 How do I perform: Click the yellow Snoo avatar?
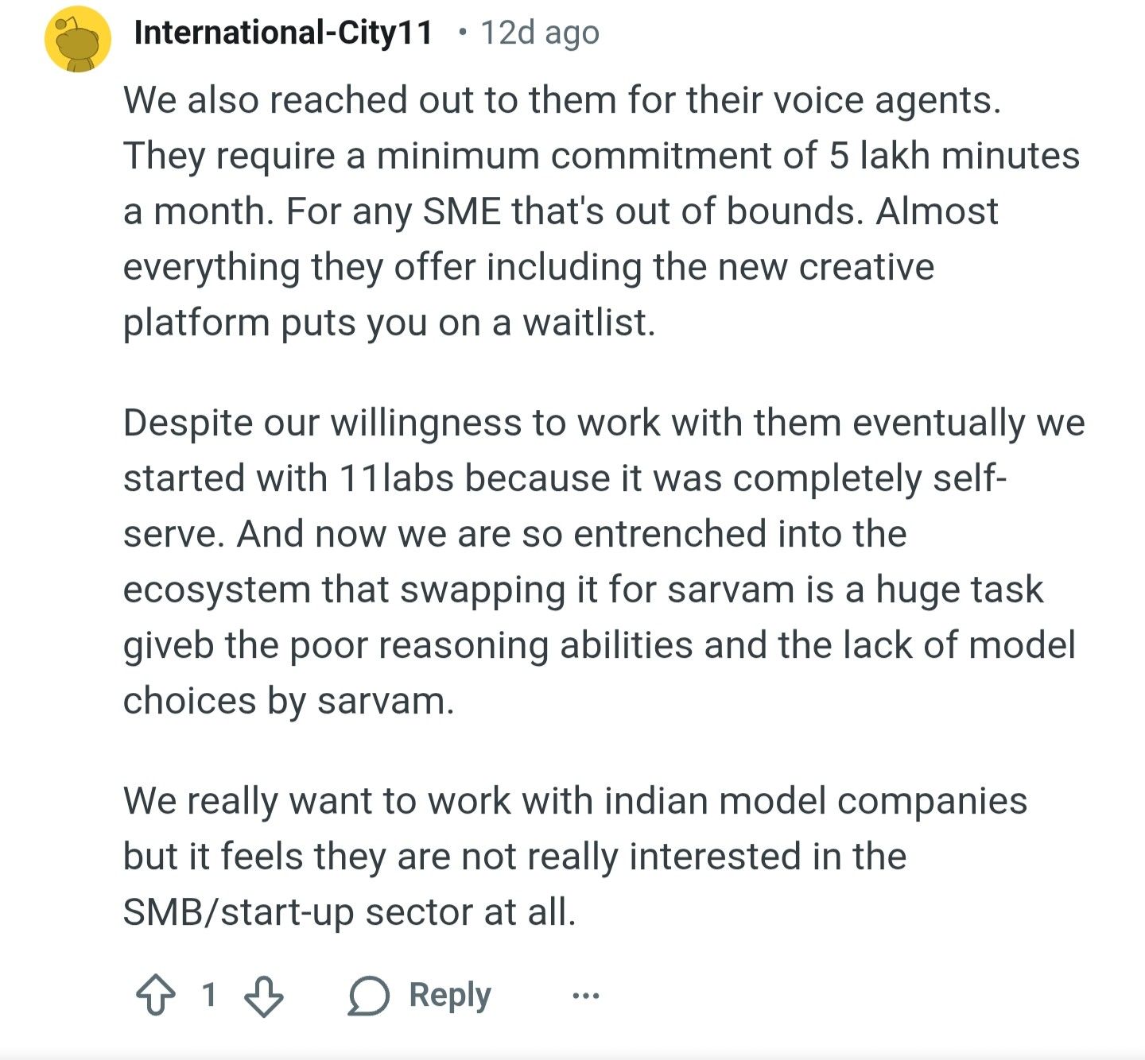pyautogui.click(x=77, y=40)
